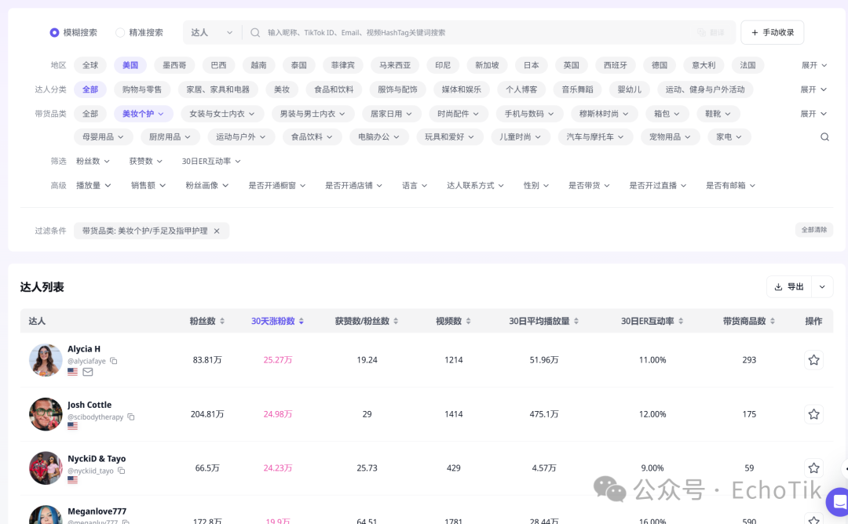Open the 性别 filter dropdown

[536, 185]
